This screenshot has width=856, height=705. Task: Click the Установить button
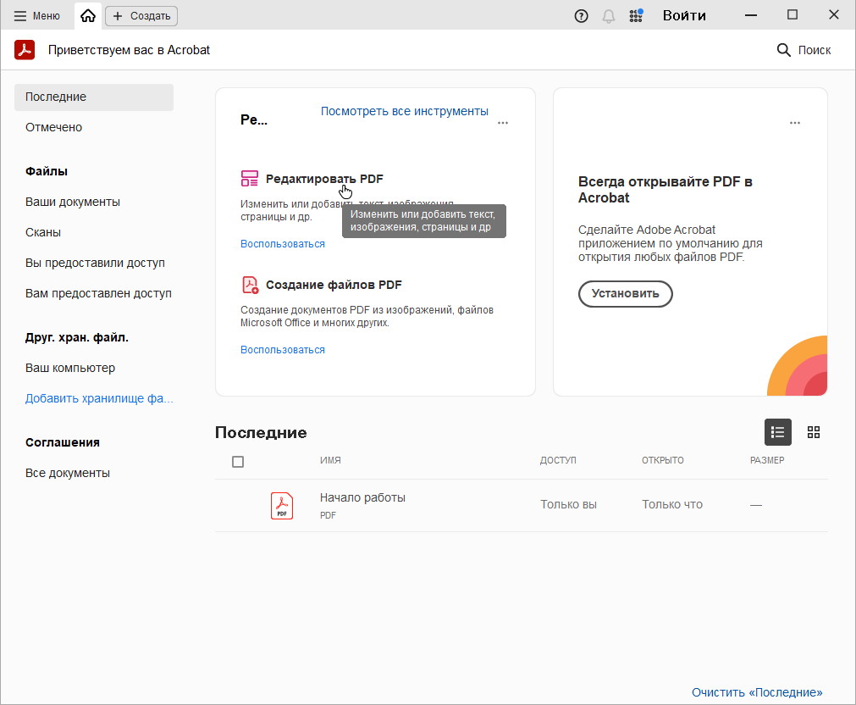pyautogui.click(x=625, y=294)
